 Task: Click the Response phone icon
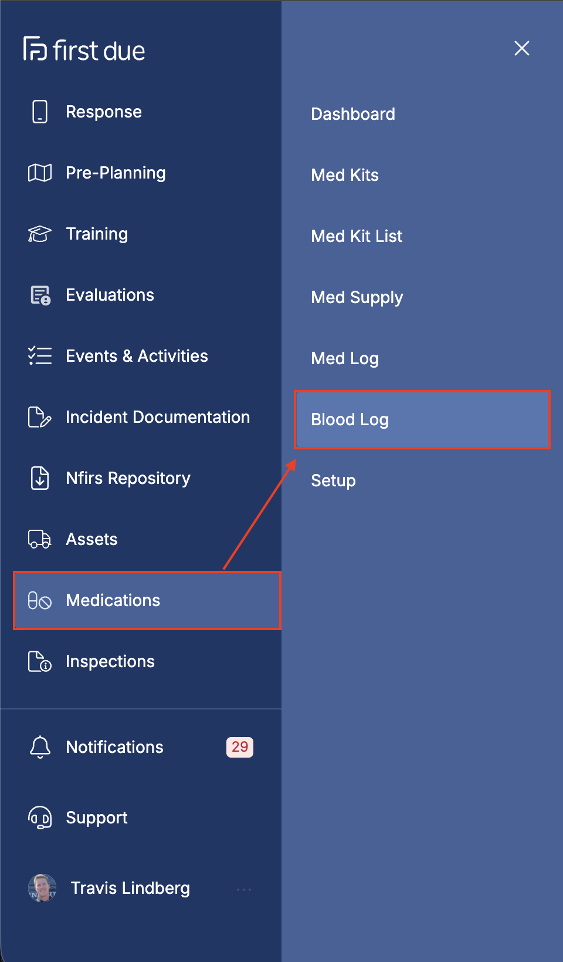coord(40,112)
